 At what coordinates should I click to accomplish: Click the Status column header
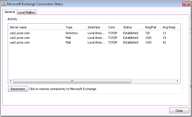tap(132, 27)
